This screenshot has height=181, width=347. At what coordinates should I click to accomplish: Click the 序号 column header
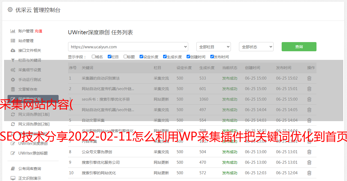pos(73,68)
